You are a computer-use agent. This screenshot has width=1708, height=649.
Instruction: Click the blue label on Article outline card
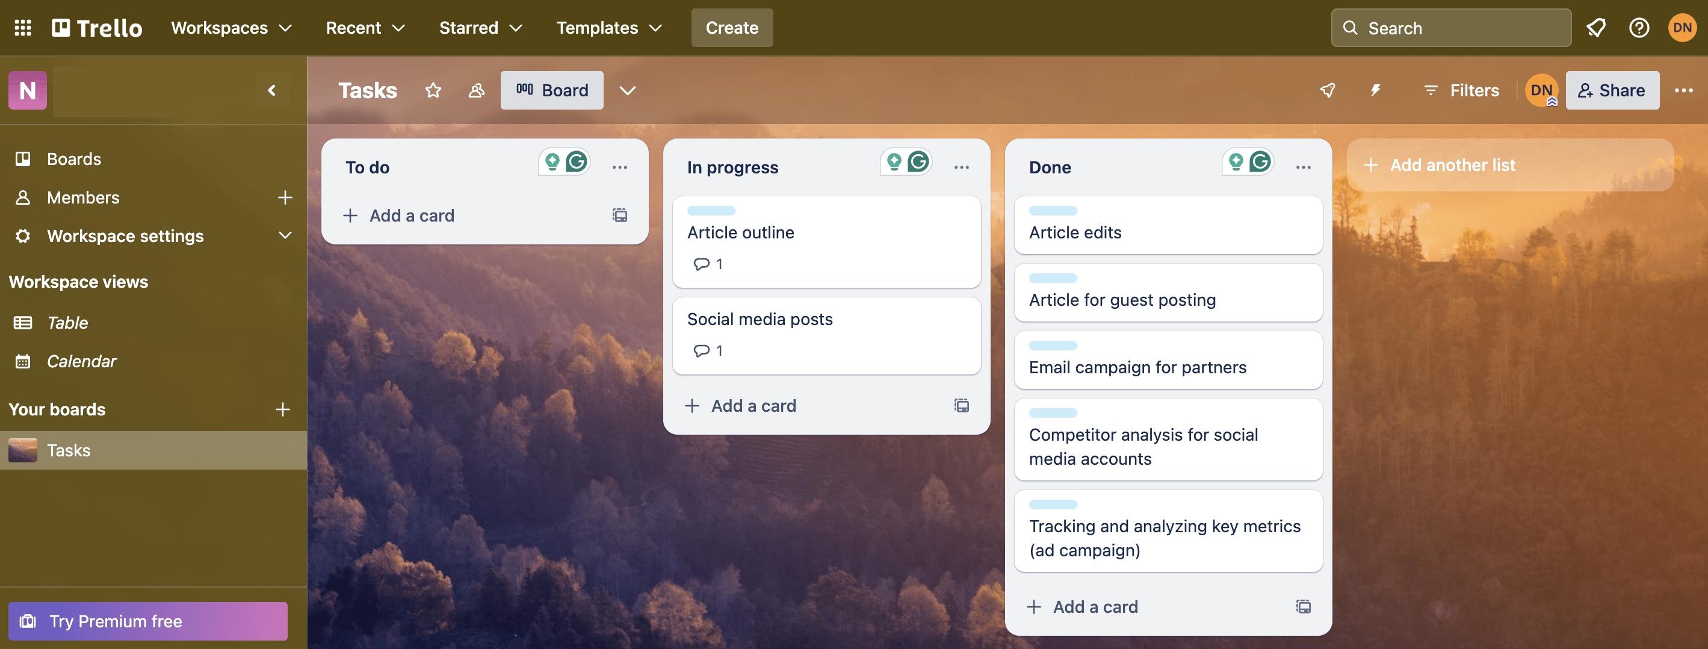click(711, 211)
